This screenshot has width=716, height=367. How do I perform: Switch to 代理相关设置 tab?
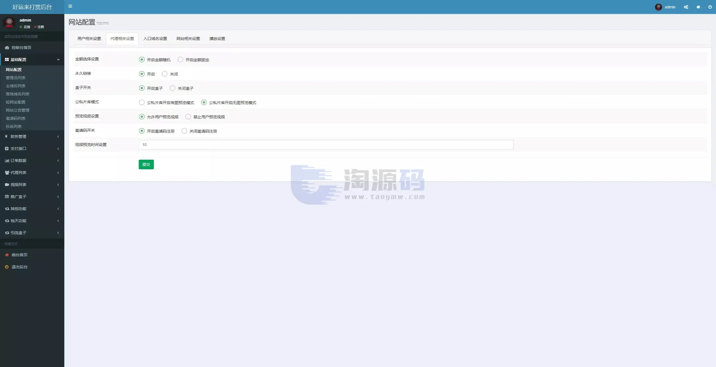pyautogui.click(x=122, y=39)
